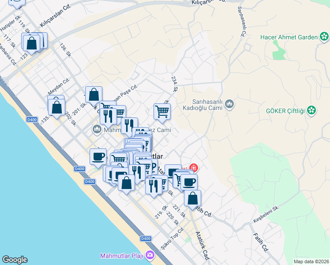Click the Hatipler Sk. street label

[11, 23]
